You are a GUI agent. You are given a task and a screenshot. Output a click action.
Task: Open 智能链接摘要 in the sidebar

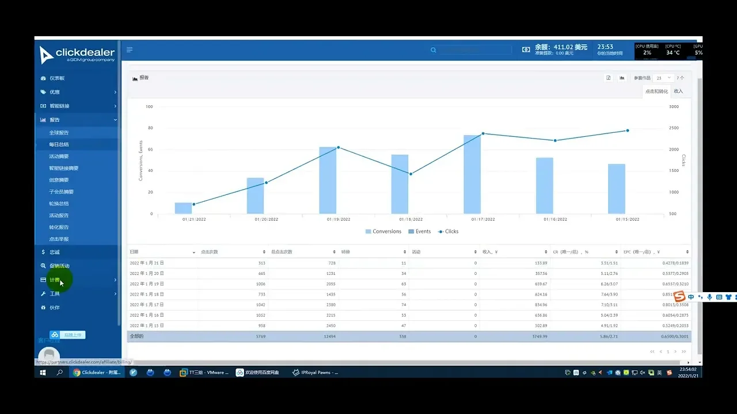click(x=63, y=168)
